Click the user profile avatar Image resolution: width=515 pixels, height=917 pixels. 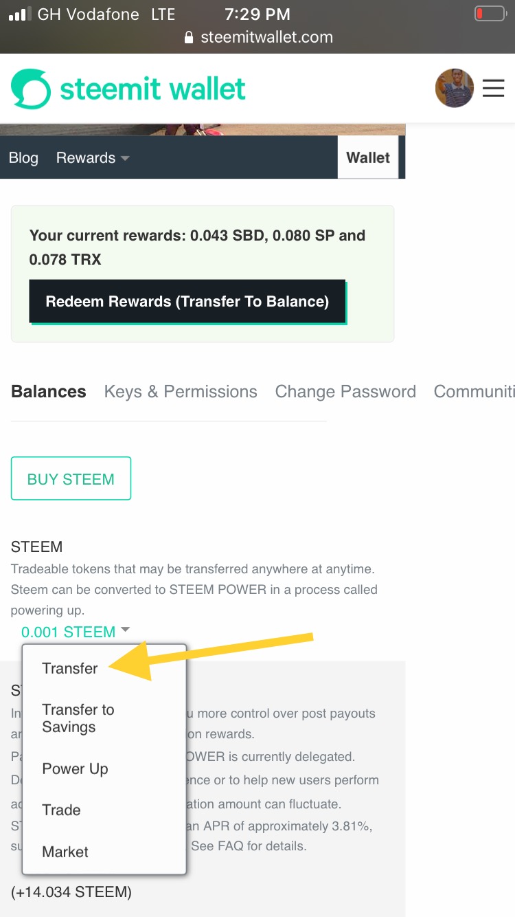coord(454,88)
